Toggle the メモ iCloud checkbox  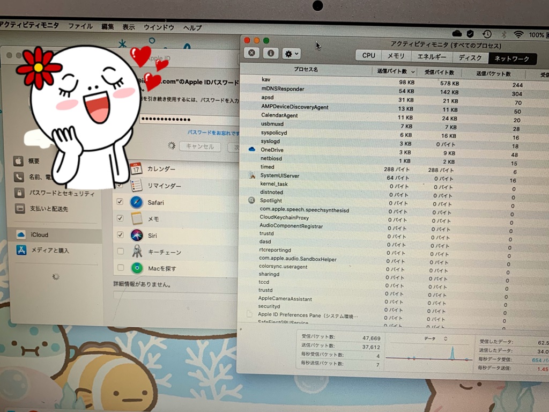click(120, 218)
